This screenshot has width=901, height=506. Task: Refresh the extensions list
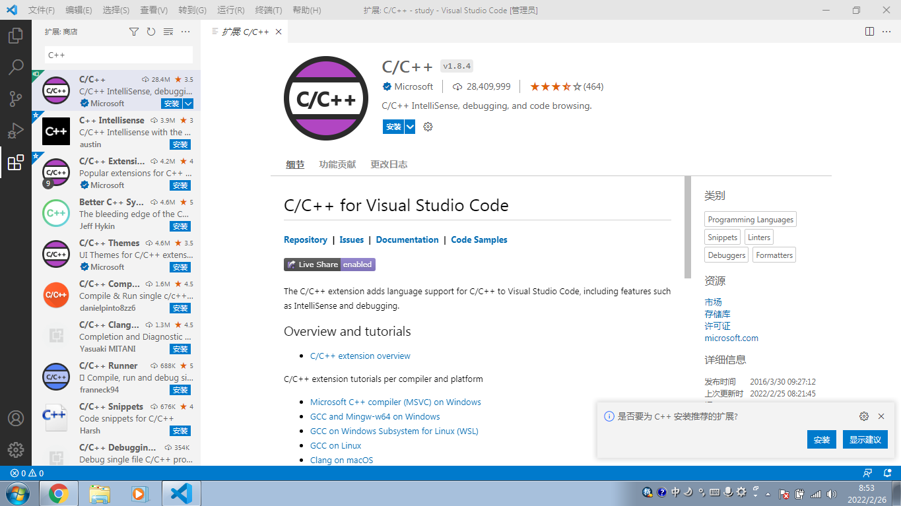150,31
